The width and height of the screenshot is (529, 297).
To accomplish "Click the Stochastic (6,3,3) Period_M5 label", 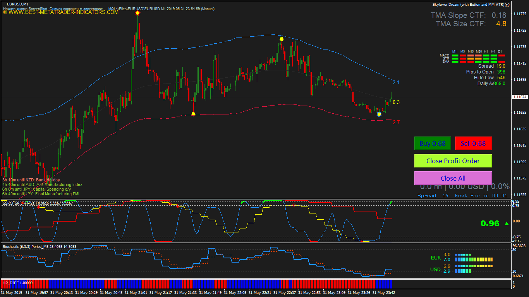I will point(40,246).
